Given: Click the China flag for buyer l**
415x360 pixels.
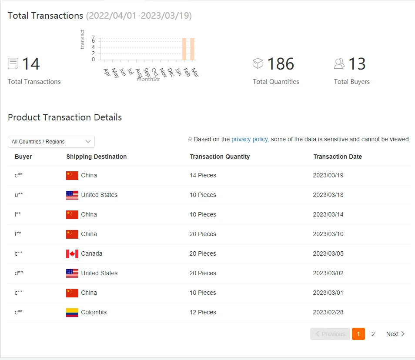Looking at the screenshot, I should [x=72, y=214].
